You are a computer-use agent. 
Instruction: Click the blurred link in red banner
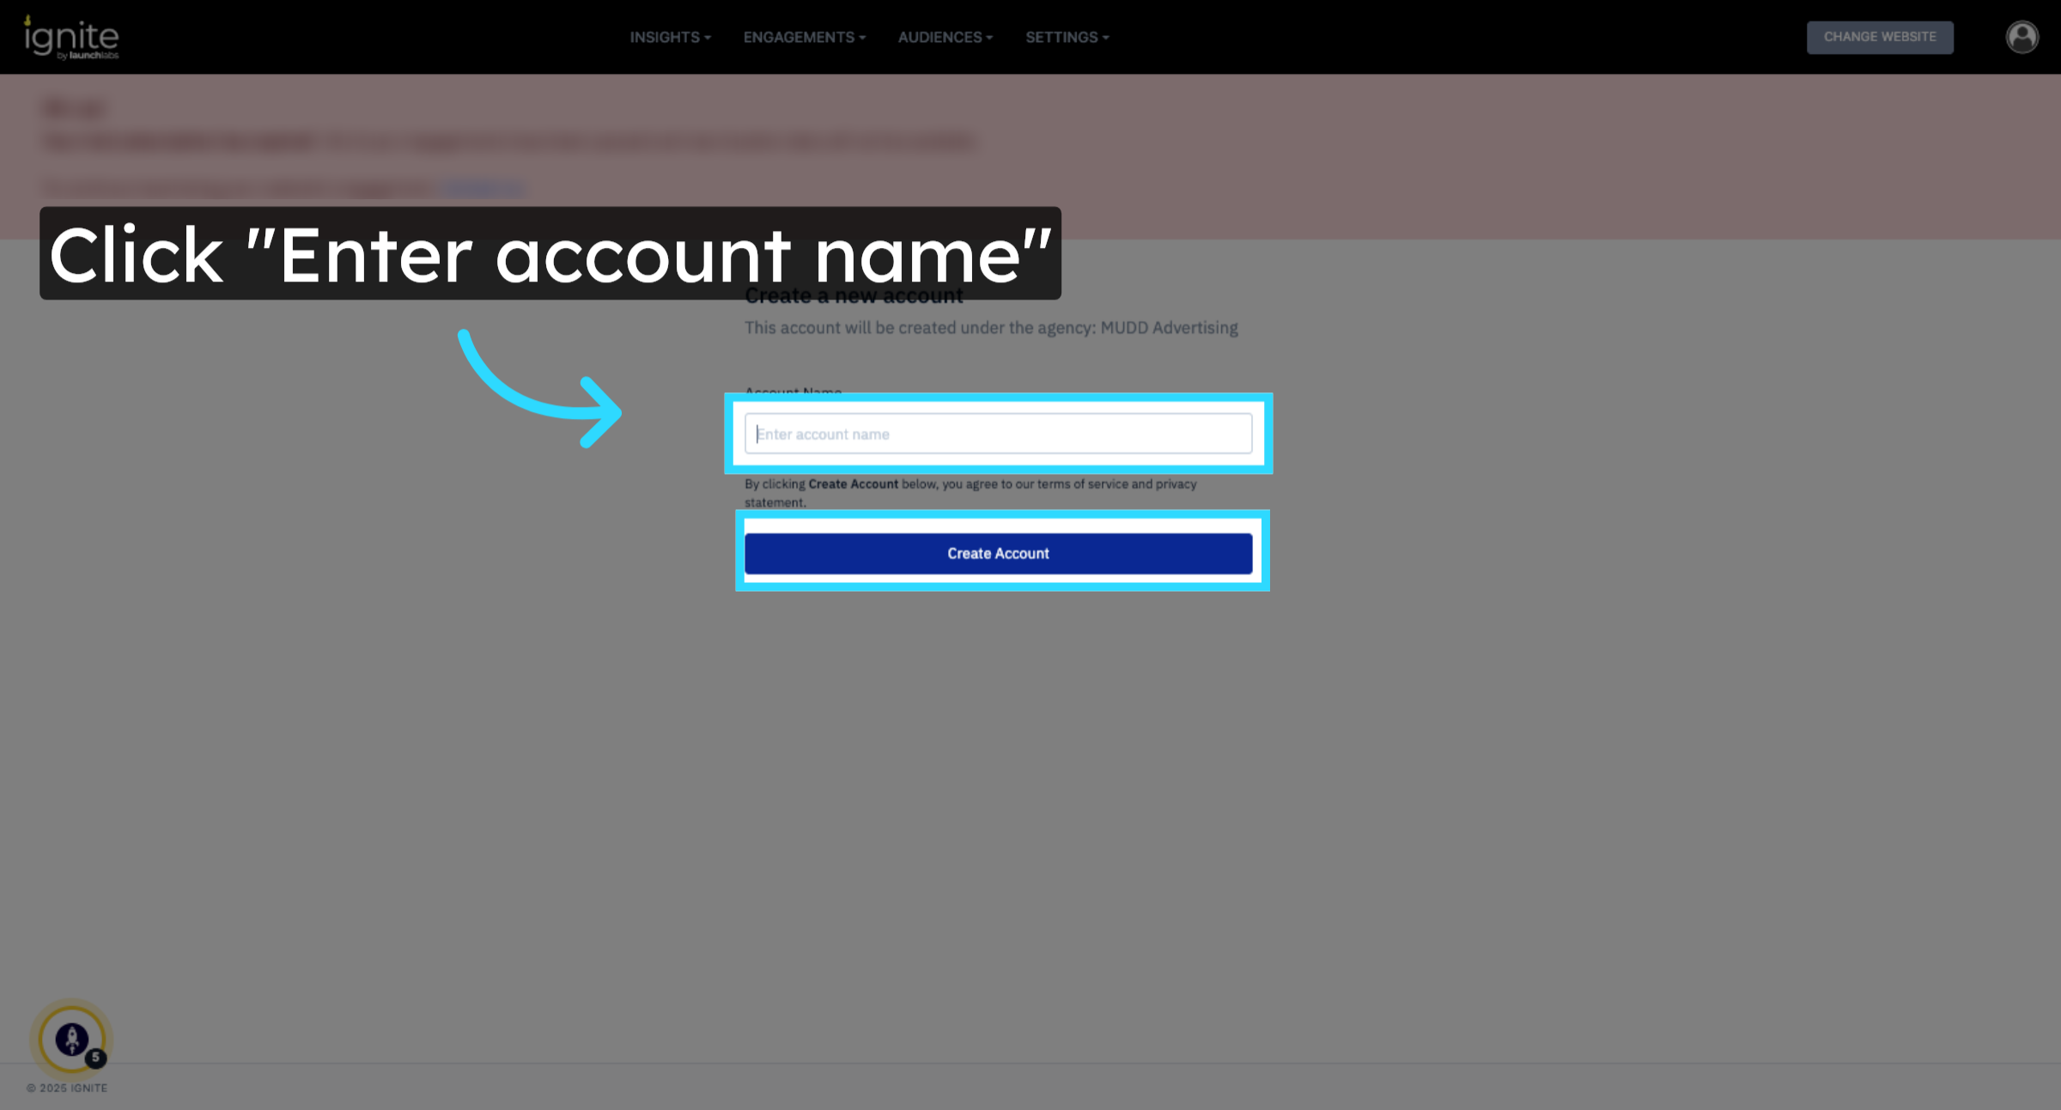(x=483, y=187)
